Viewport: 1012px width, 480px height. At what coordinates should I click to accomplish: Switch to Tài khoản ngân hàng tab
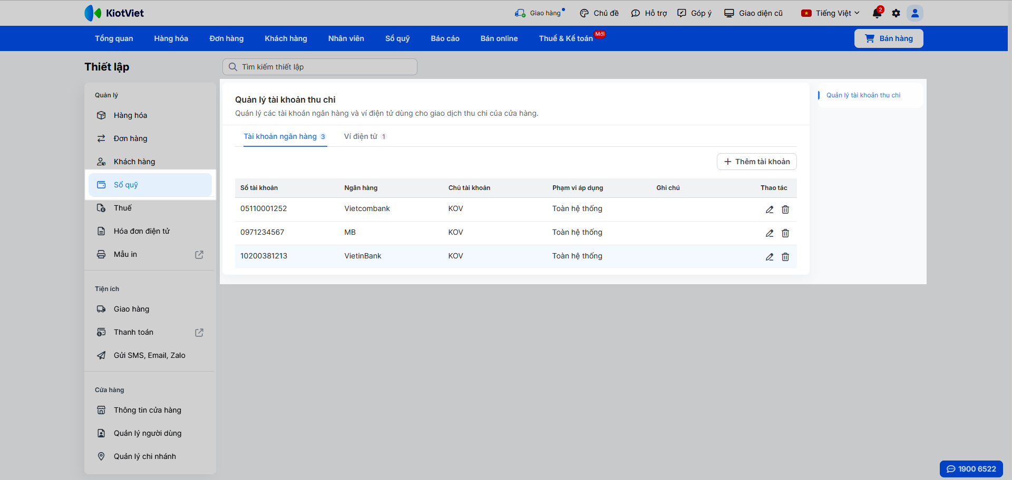click(285, 136)
